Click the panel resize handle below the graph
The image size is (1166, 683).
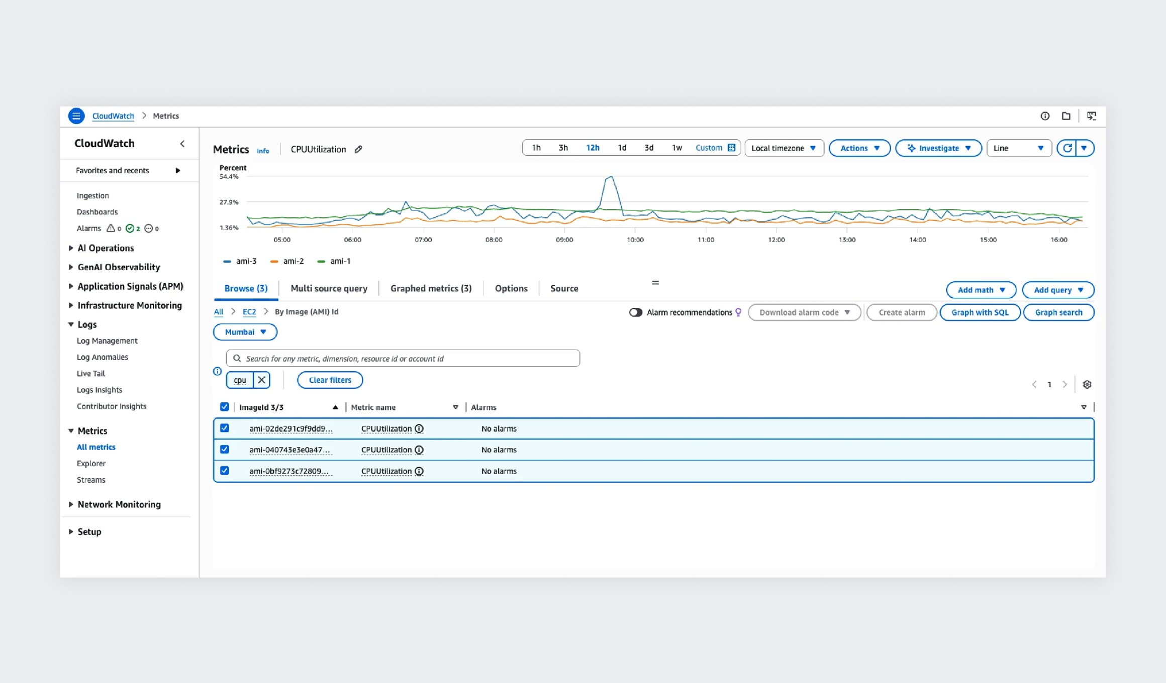[x=655, y=283]
